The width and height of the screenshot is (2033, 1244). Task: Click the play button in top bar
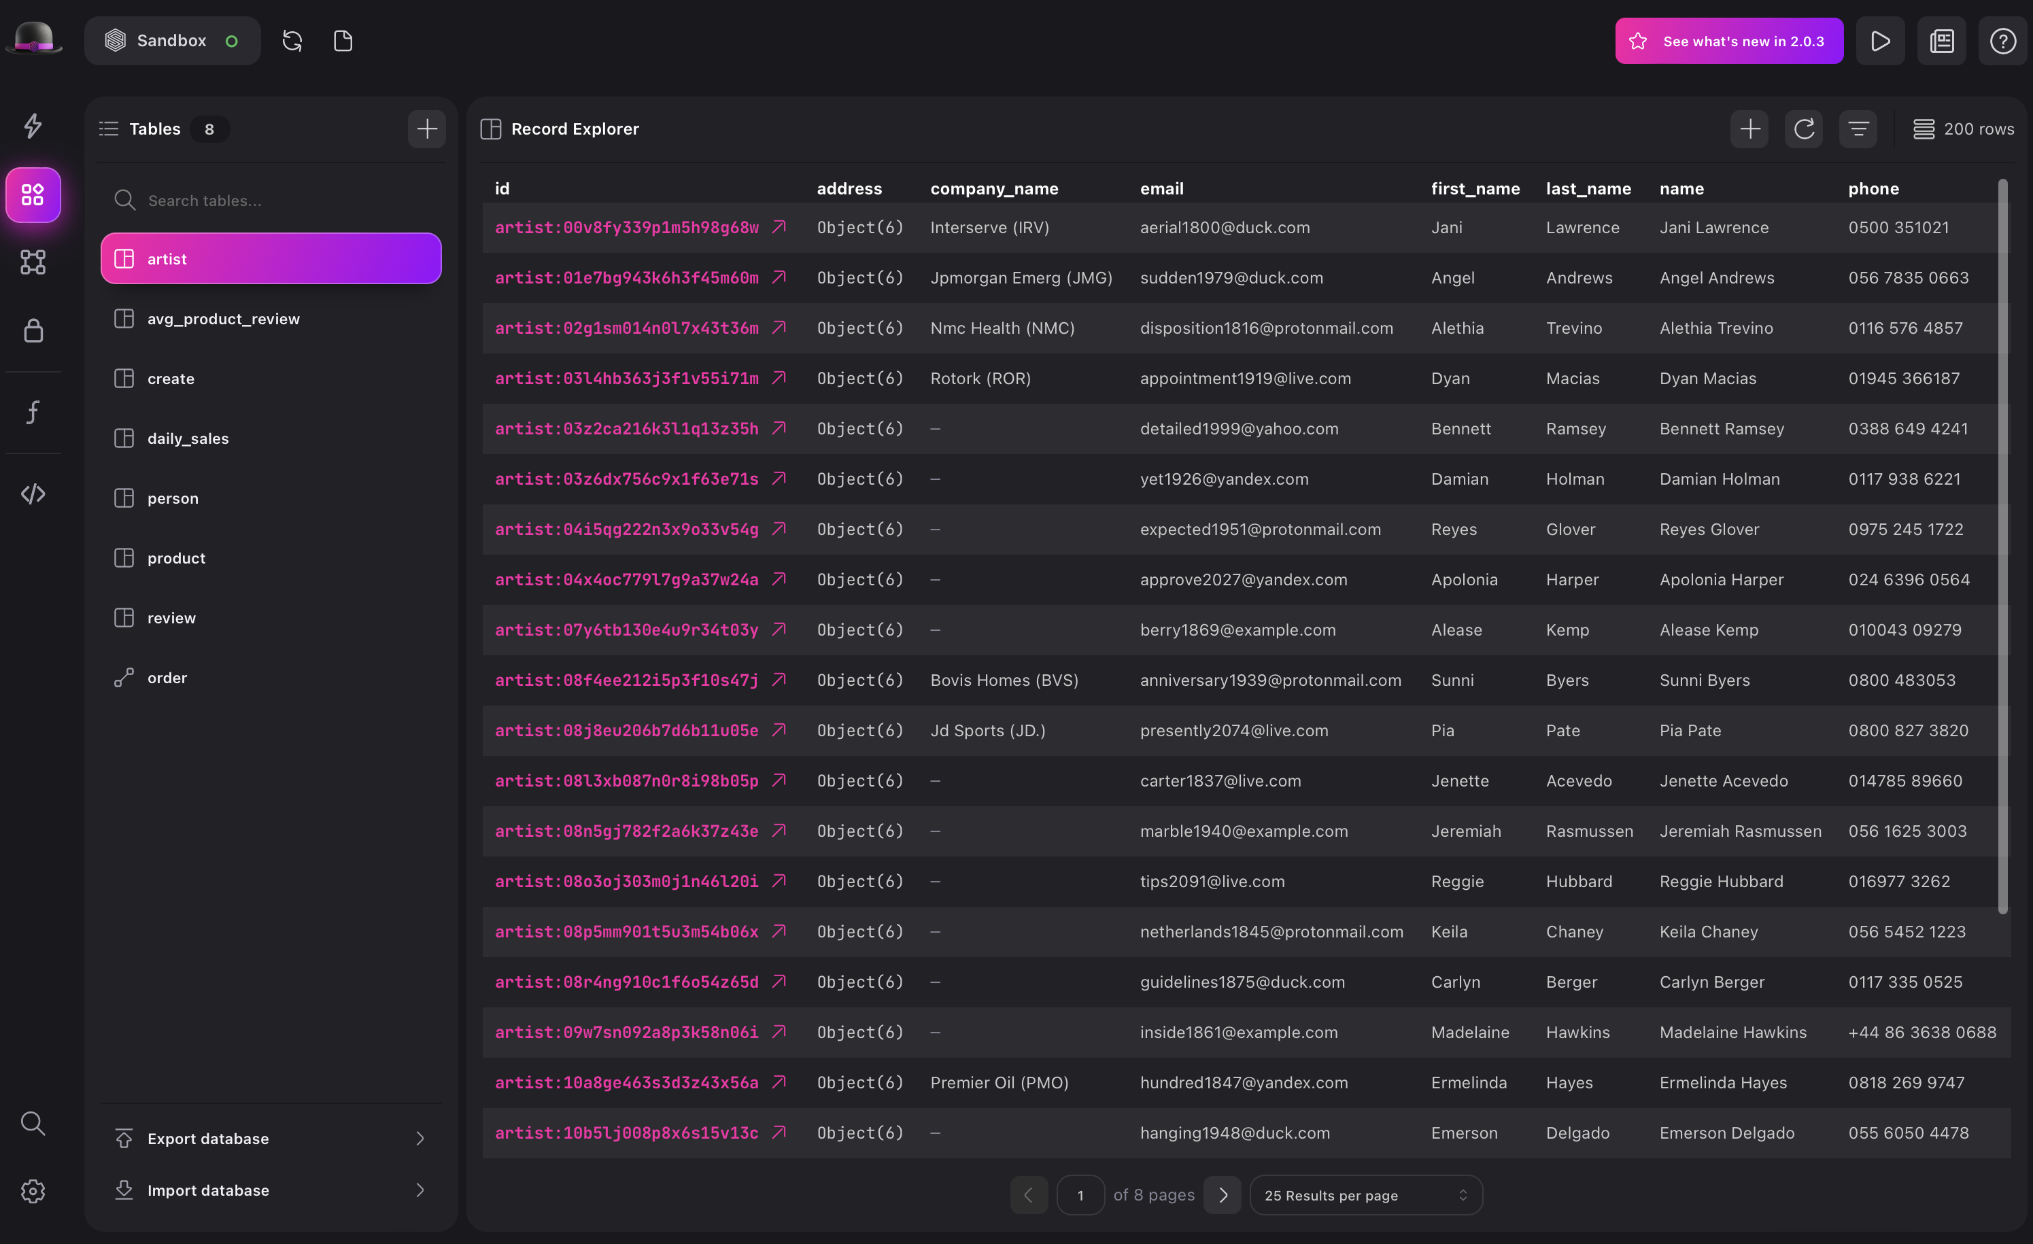(1881, 40)
